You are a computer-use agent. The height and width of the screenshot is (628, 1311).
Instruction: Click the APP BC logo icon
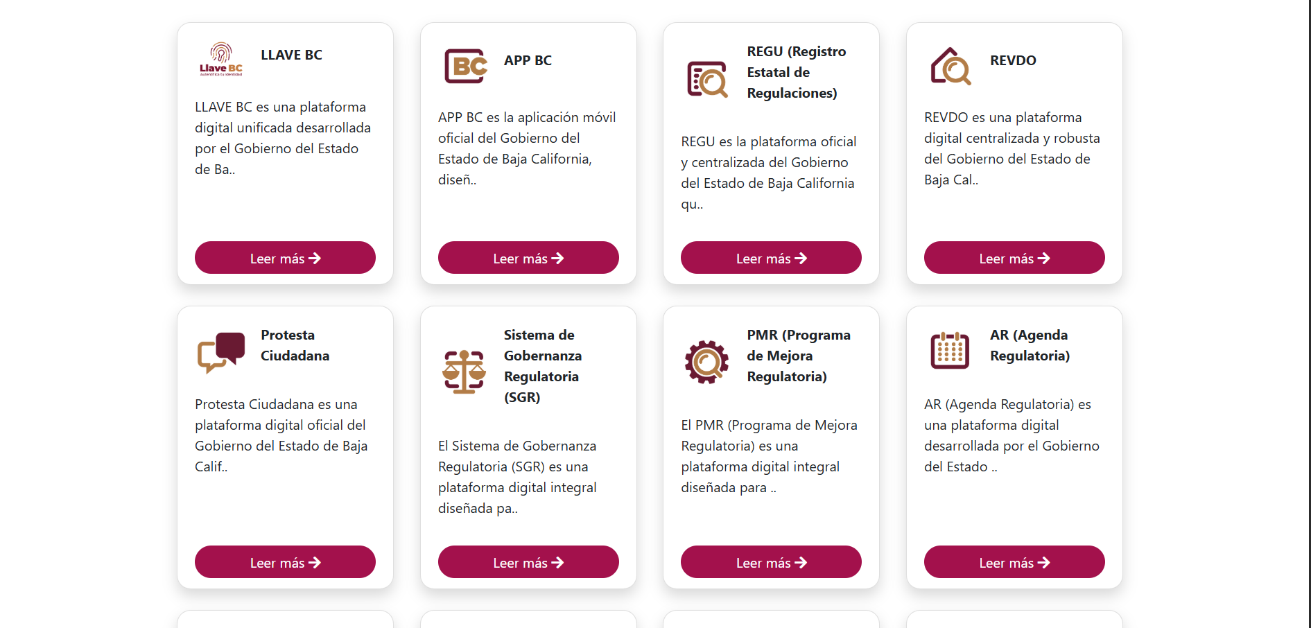[x=465, y=66]
